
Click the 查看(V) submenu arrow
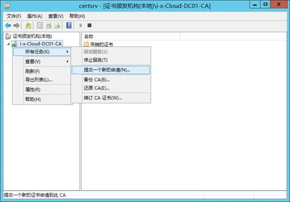[67, 62]
